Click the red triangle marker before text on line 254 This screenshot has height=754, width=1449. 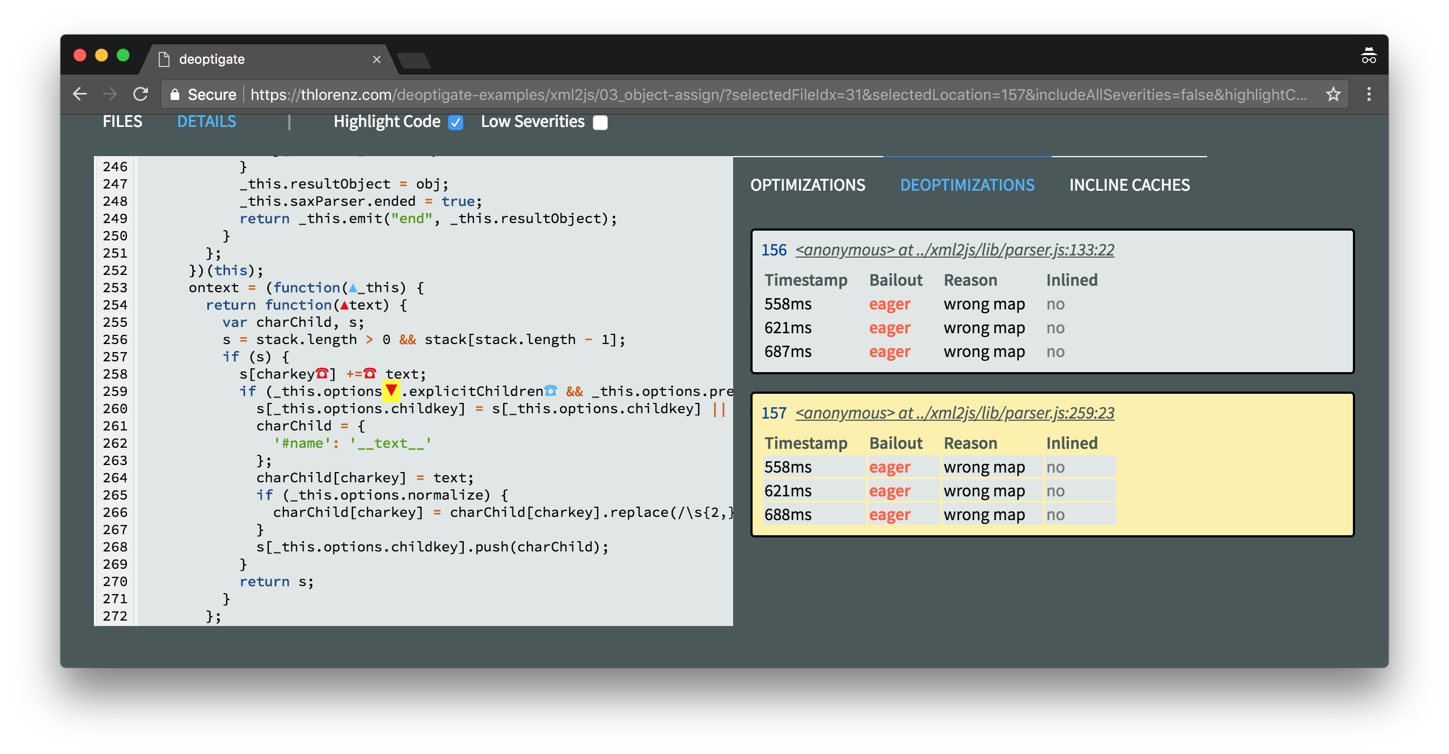coord(344,306)
